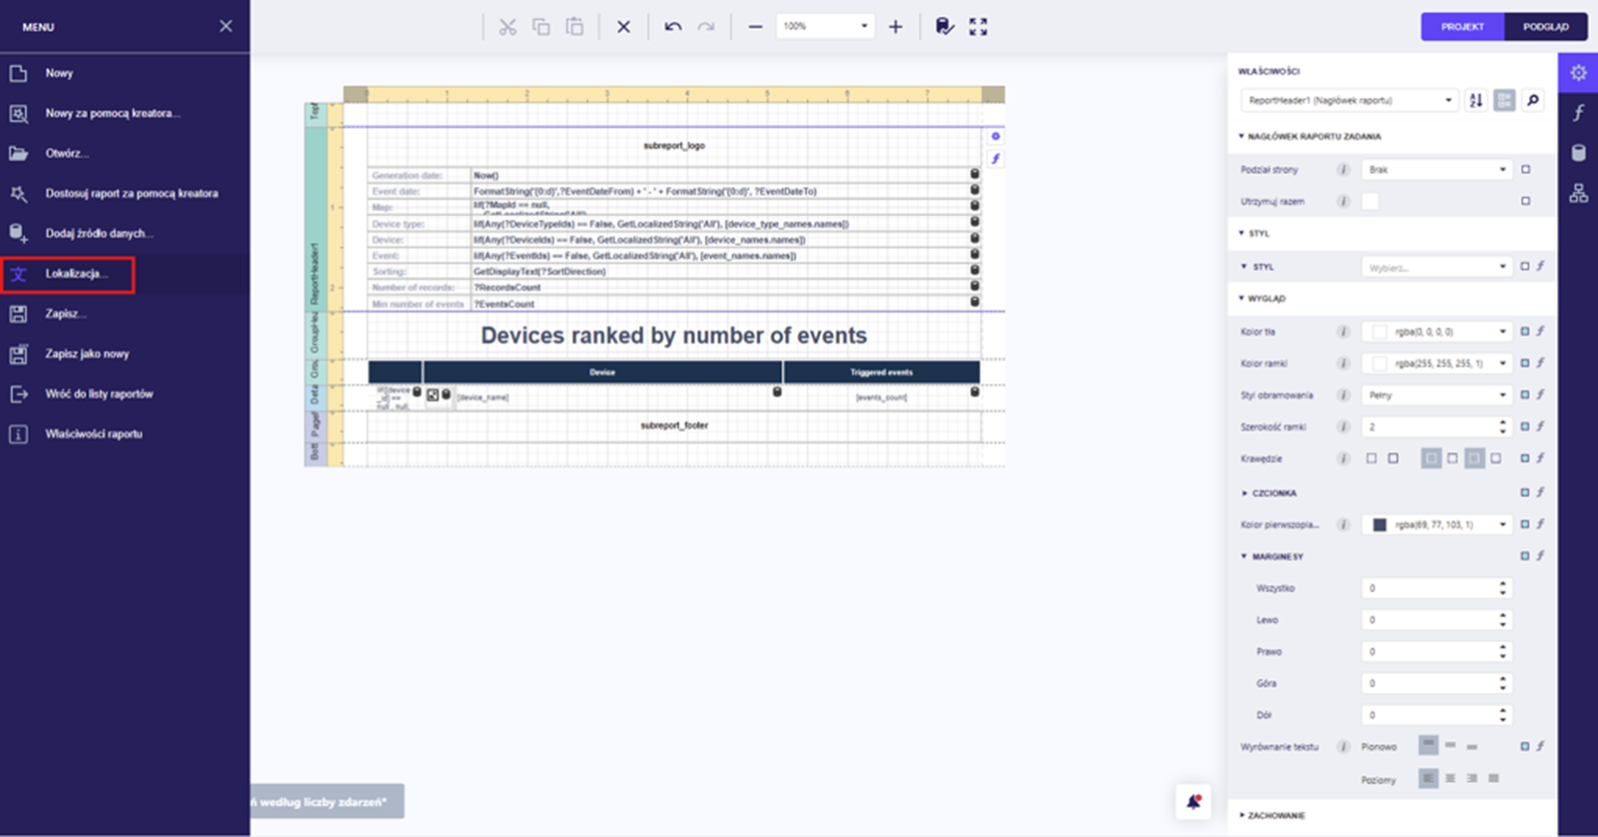Sort properties alphabetically with A-Z icon

1475,100
